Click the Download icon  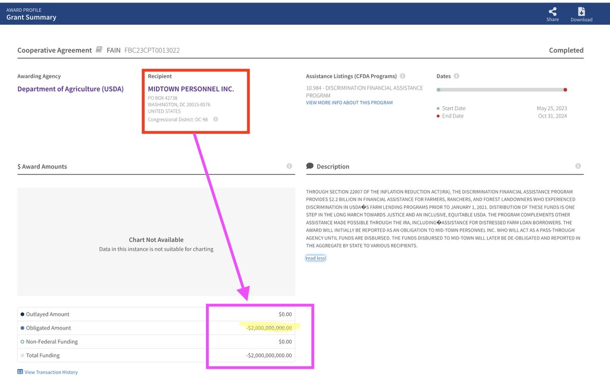coord(581,11)
